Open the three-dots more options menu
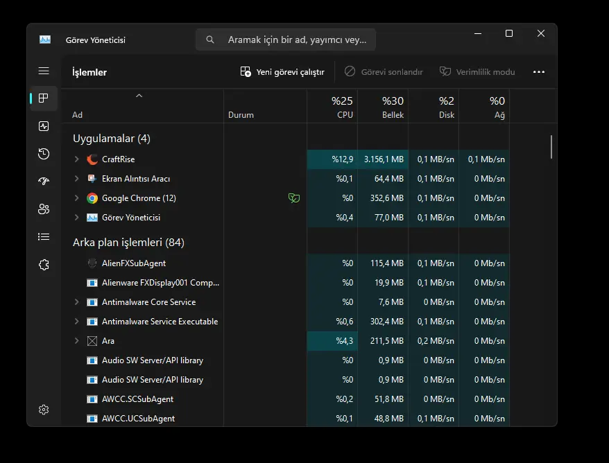The width and height of the screenshot is (609, 463). pos(539,72)
